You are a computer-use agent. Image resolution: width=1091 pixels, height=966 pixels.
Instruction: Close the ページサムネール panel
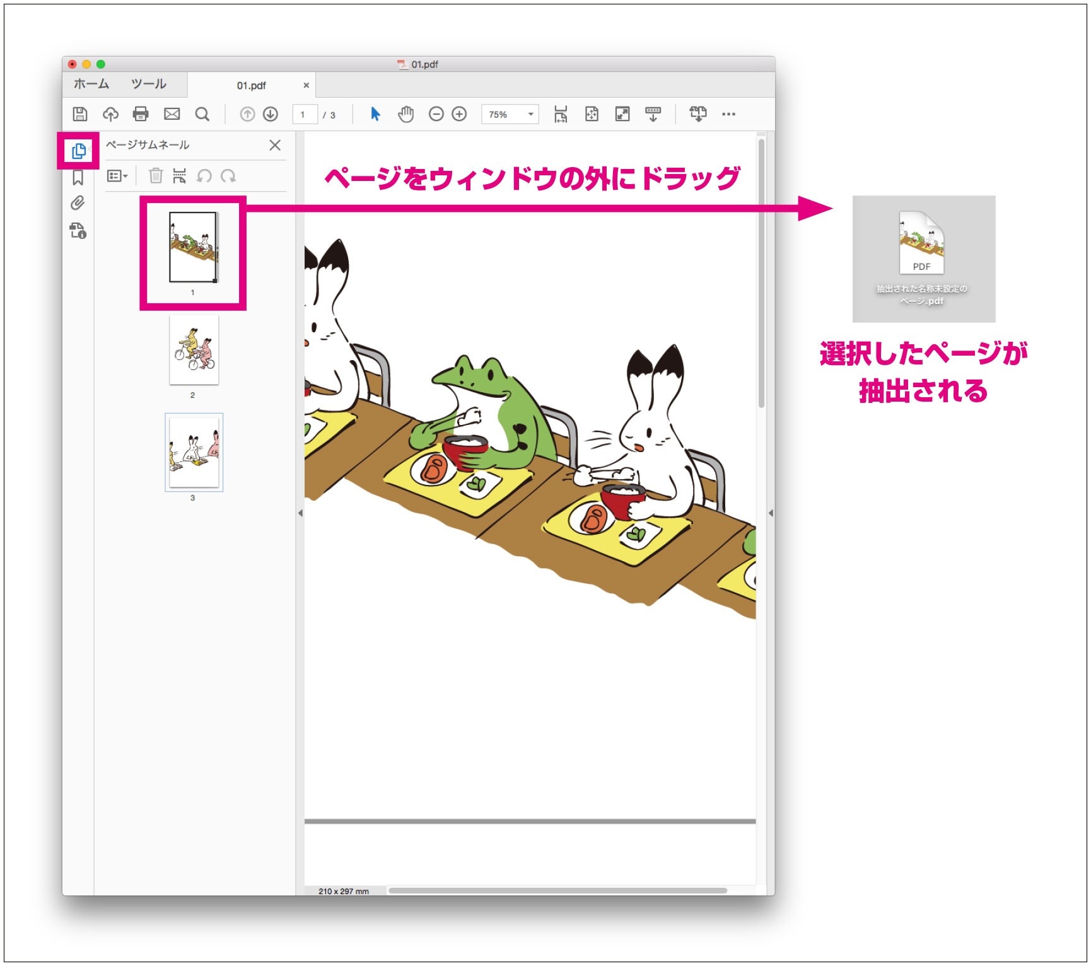pos(275,145)
